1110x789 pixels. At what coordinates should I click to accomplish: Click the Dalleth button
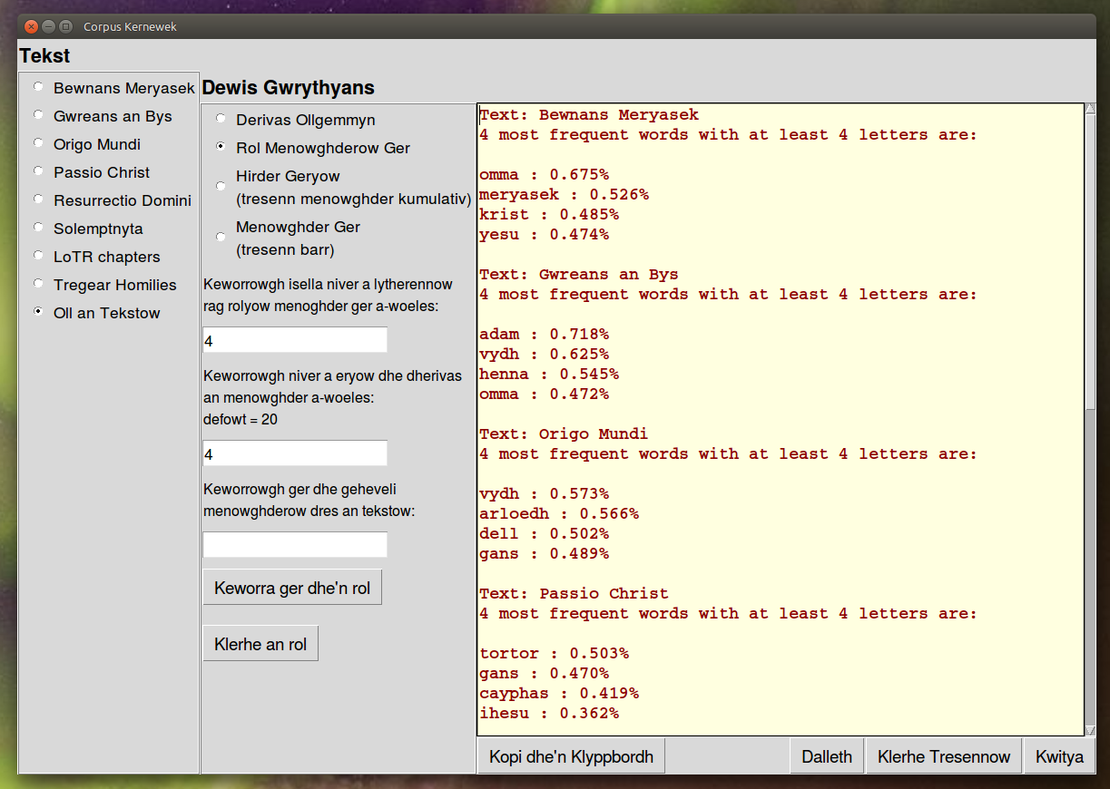[827, 756]
